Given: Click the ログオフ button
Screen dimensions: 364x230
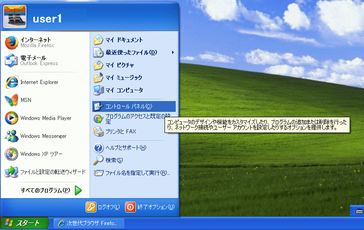Looking at the screenshot, I should tap(104, 207).
